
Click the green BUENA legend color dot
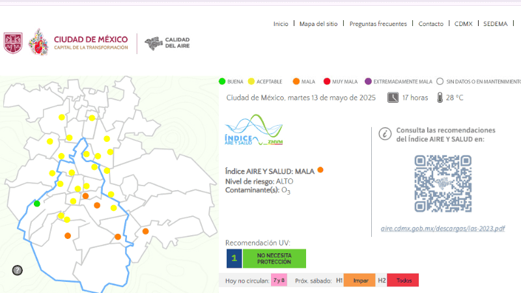222,81
